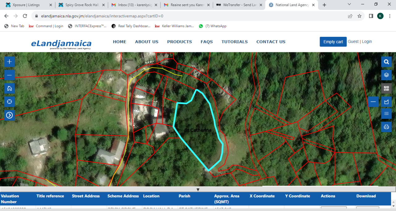The width and height of the screenshot is (396, 211).
Task: Select the measurement tool icon
Action: tap(386, 101)
